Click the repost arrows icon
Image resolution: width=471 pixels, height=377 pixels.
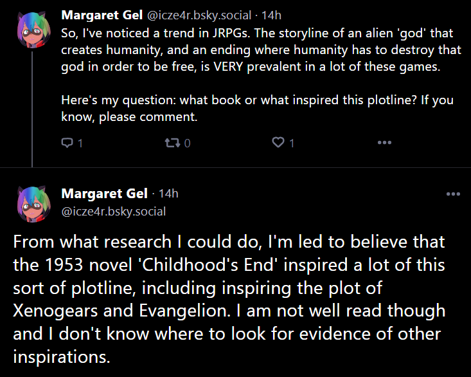[x=172, y=143]
